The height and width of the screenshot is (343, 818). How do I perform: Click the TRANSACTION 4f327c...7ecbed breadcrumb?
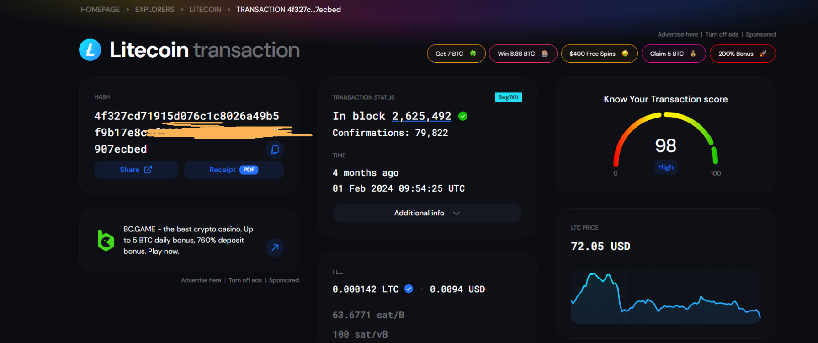288,10
